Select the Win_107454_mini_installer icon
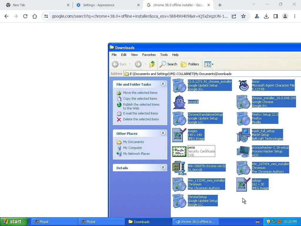 click(243, 168)
